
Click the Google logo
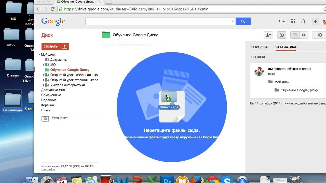pos(53,21)
